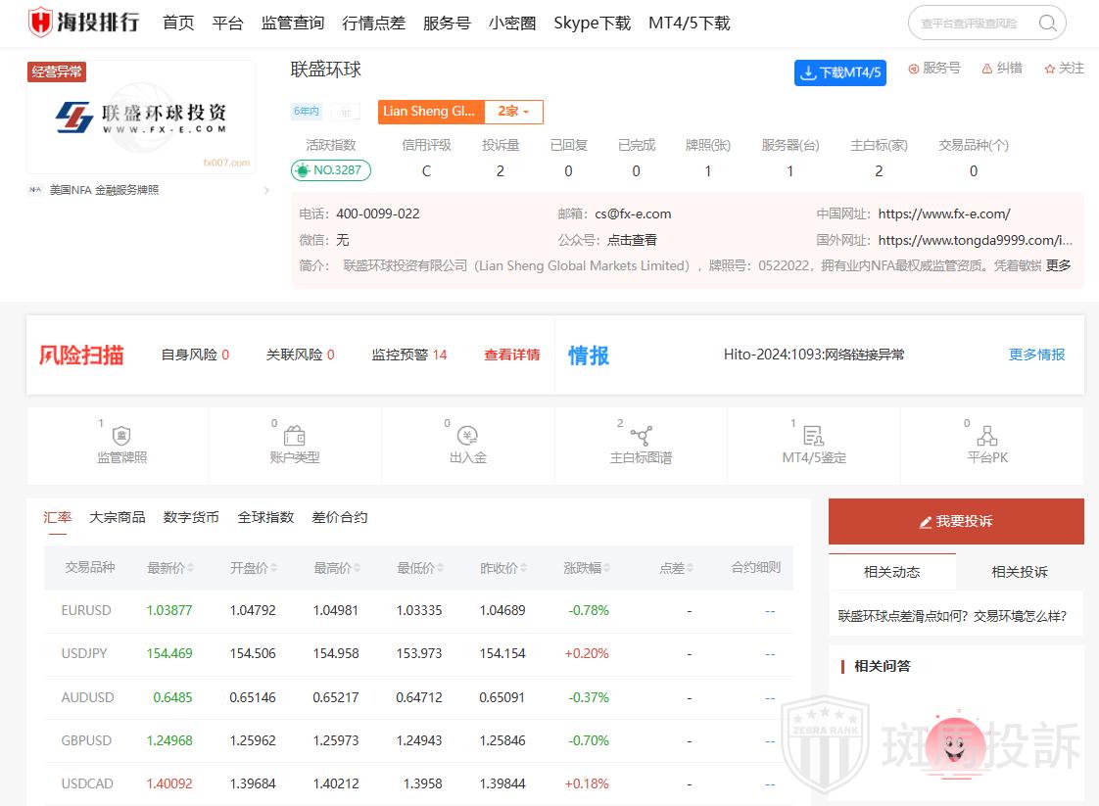Expand the 更多 company description
The height and width of the screenshot is (806, 1099).
point(1058,265)
